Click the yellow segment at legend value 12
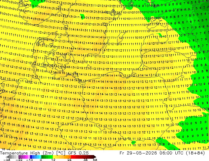This screenshot has width=209, height=161. coord(54,157)
